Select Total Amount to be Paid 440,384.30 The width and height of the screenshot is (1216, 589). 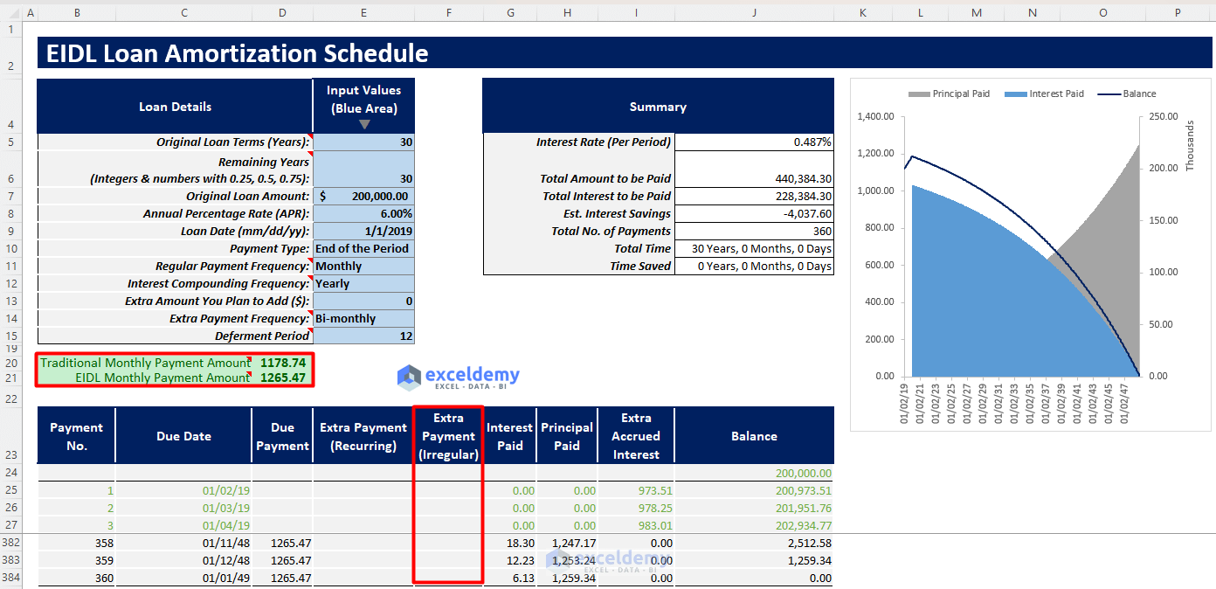754,170
